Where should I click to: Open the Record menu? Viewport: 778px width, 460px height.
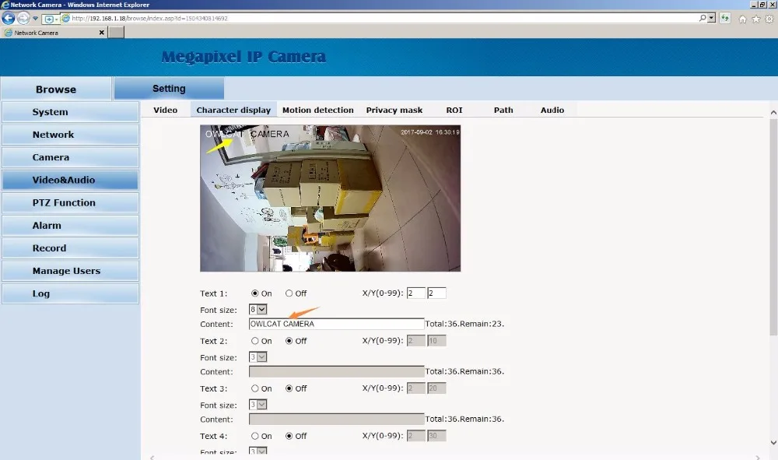tap(70, 248)
